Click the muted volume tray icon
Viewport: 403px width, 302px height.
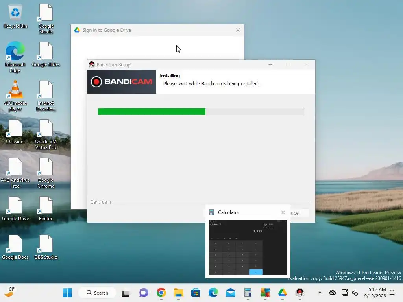pos(355,293)
